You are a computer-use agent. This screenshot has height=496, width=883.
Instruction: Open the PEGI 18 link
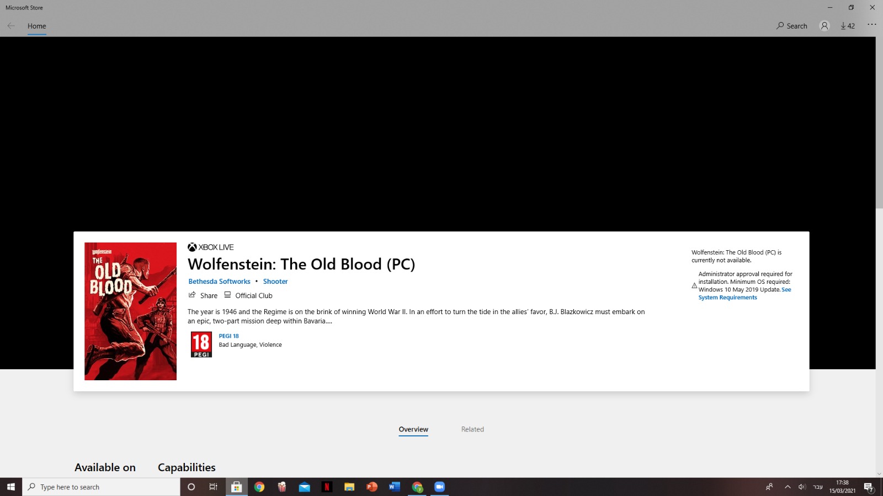(x=228, y=336)
